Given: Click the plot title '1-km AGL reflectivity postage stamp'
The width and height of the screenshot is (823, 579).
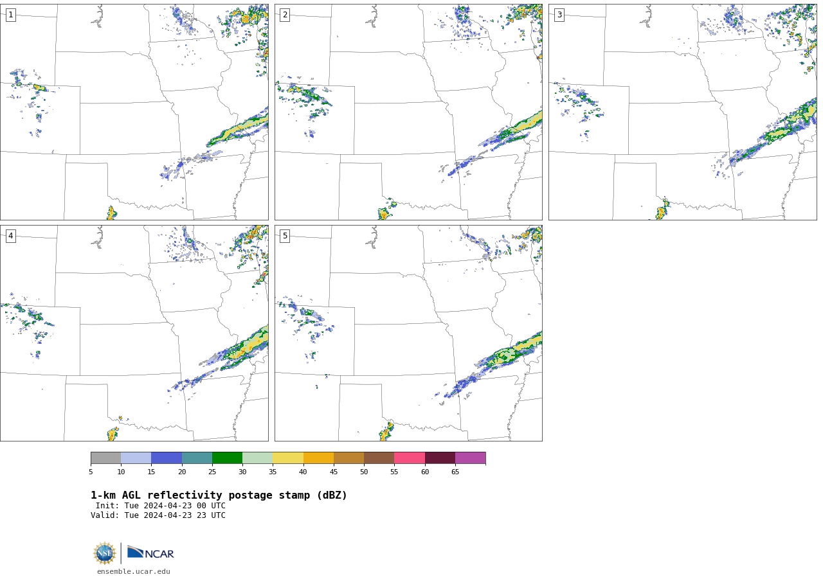Looking at the screenshot, I should pyautogui.click(x=219, y=495).
